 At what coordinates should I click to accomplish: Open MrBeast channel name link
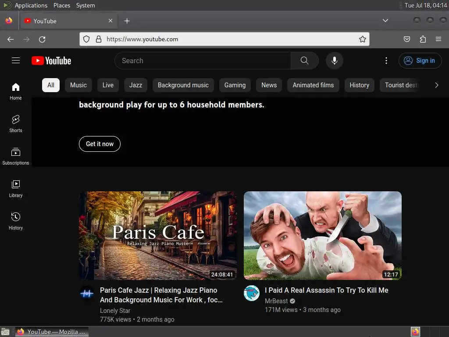tap(276, 301)
